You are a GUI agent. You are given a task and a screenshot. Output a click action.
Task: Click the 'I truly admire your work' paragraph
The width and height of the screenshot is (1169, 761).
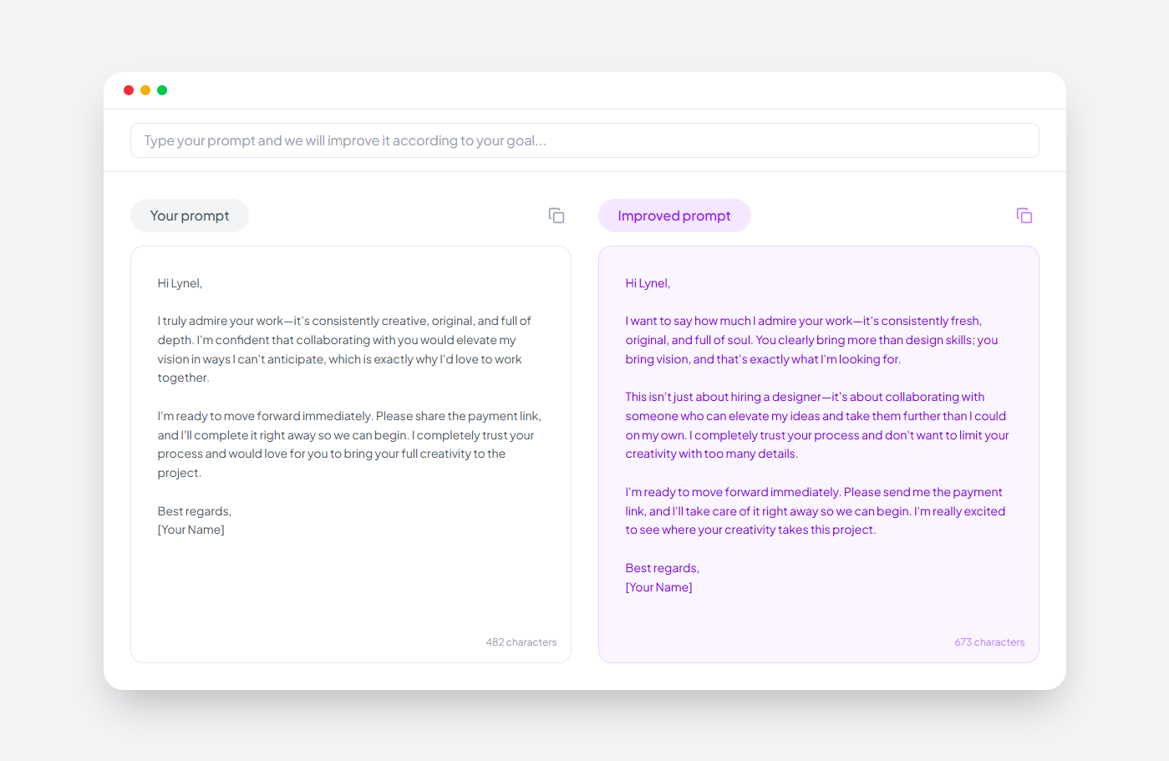pos(344,349)
